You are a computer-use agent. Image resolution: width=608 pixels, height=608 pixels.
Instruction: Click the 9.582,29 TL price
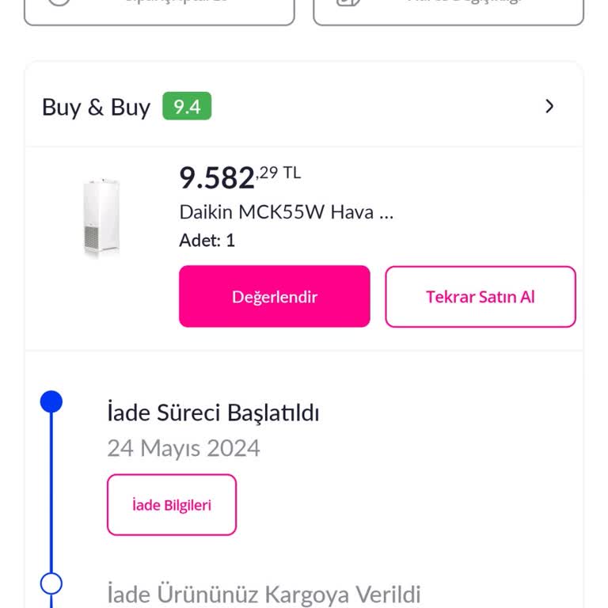tap(240, 177)
